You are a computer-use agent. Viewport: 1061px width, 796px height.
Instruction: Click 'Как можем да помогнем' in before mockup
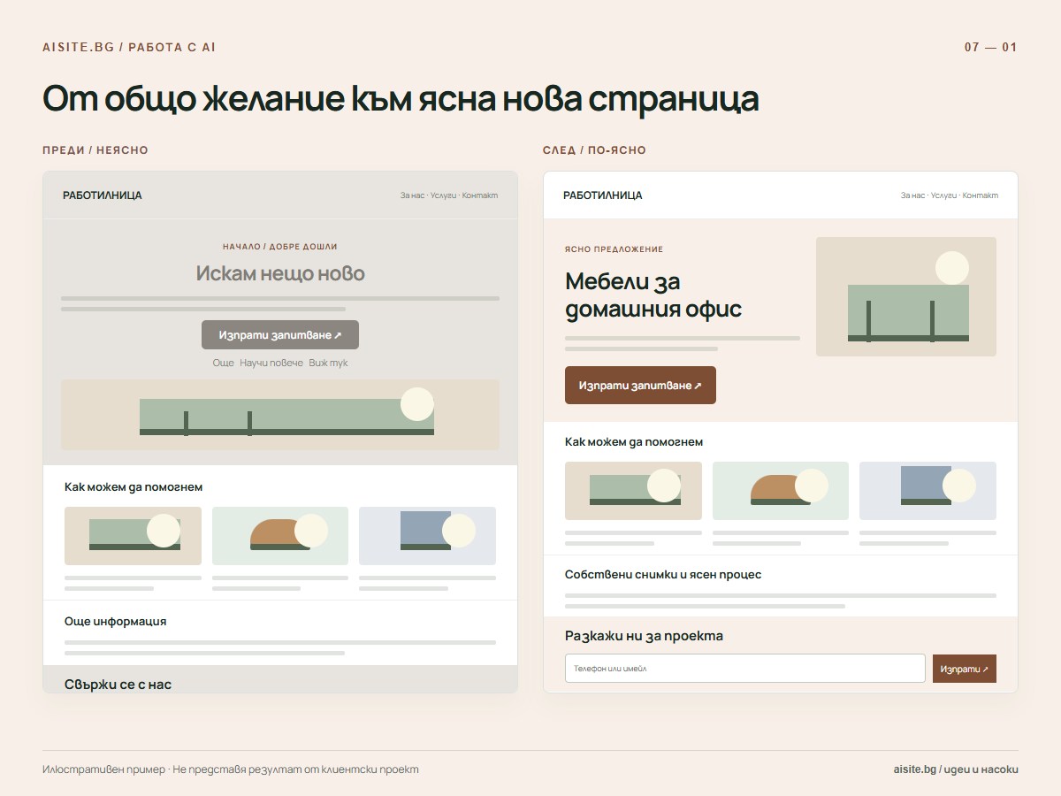click(134, 487)
